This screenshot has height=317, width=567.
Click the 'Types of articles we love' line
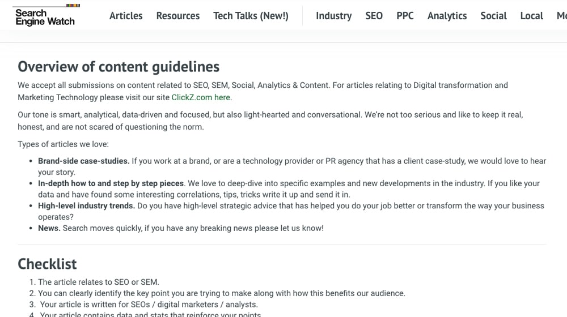[63, 144]
